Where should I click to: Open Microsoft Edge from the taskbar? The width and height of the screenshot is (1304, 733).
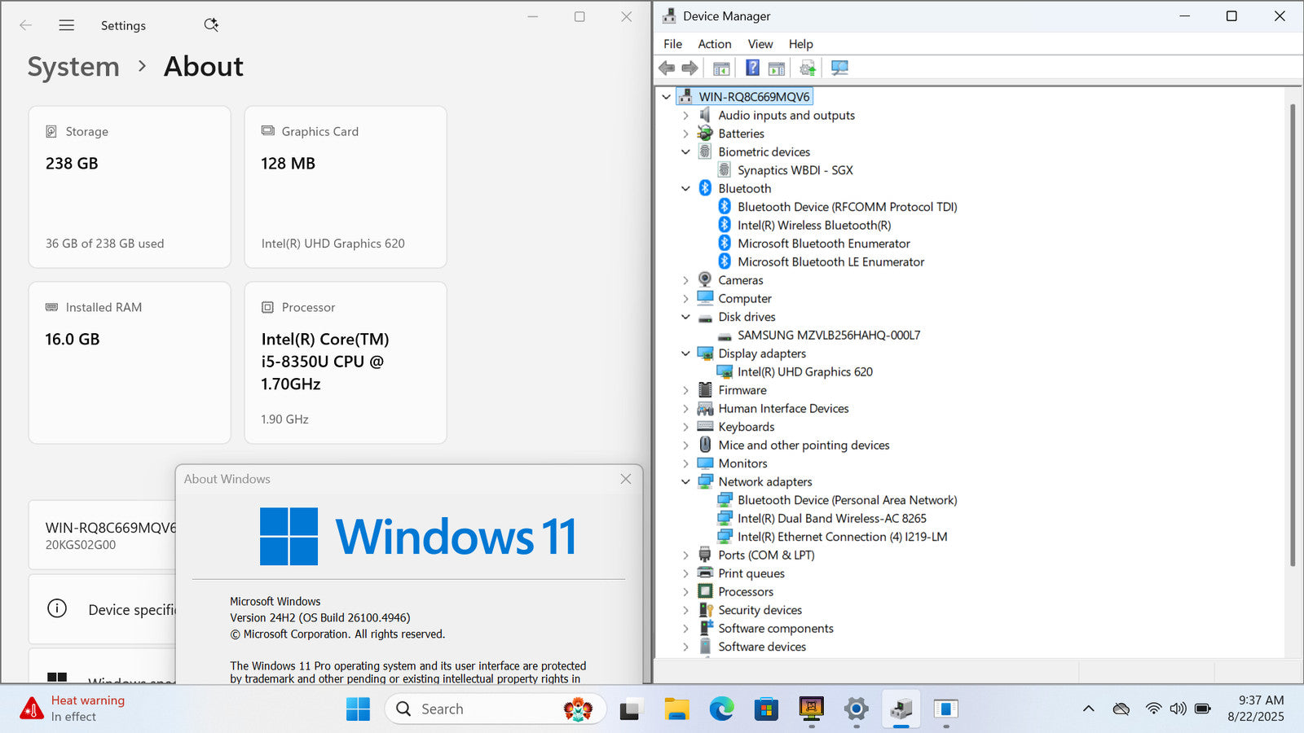pos(721,709)
